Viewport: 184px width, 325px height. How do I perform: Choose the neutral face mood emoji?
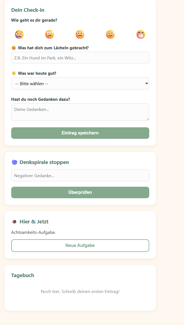tap(80, 34)
